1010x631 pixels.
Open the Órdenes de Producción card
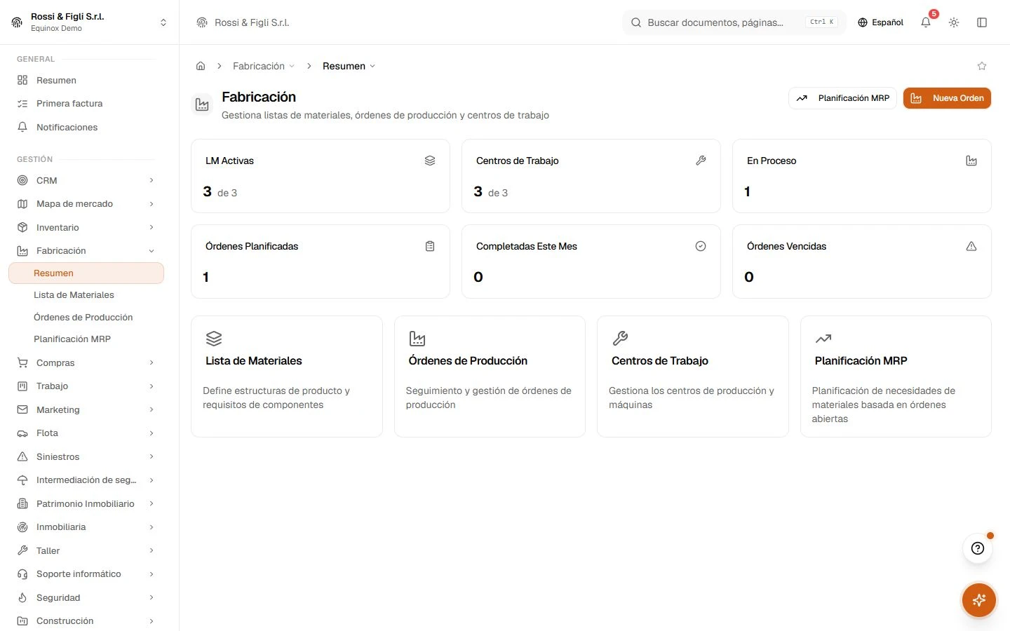click(x=490, y=376)
